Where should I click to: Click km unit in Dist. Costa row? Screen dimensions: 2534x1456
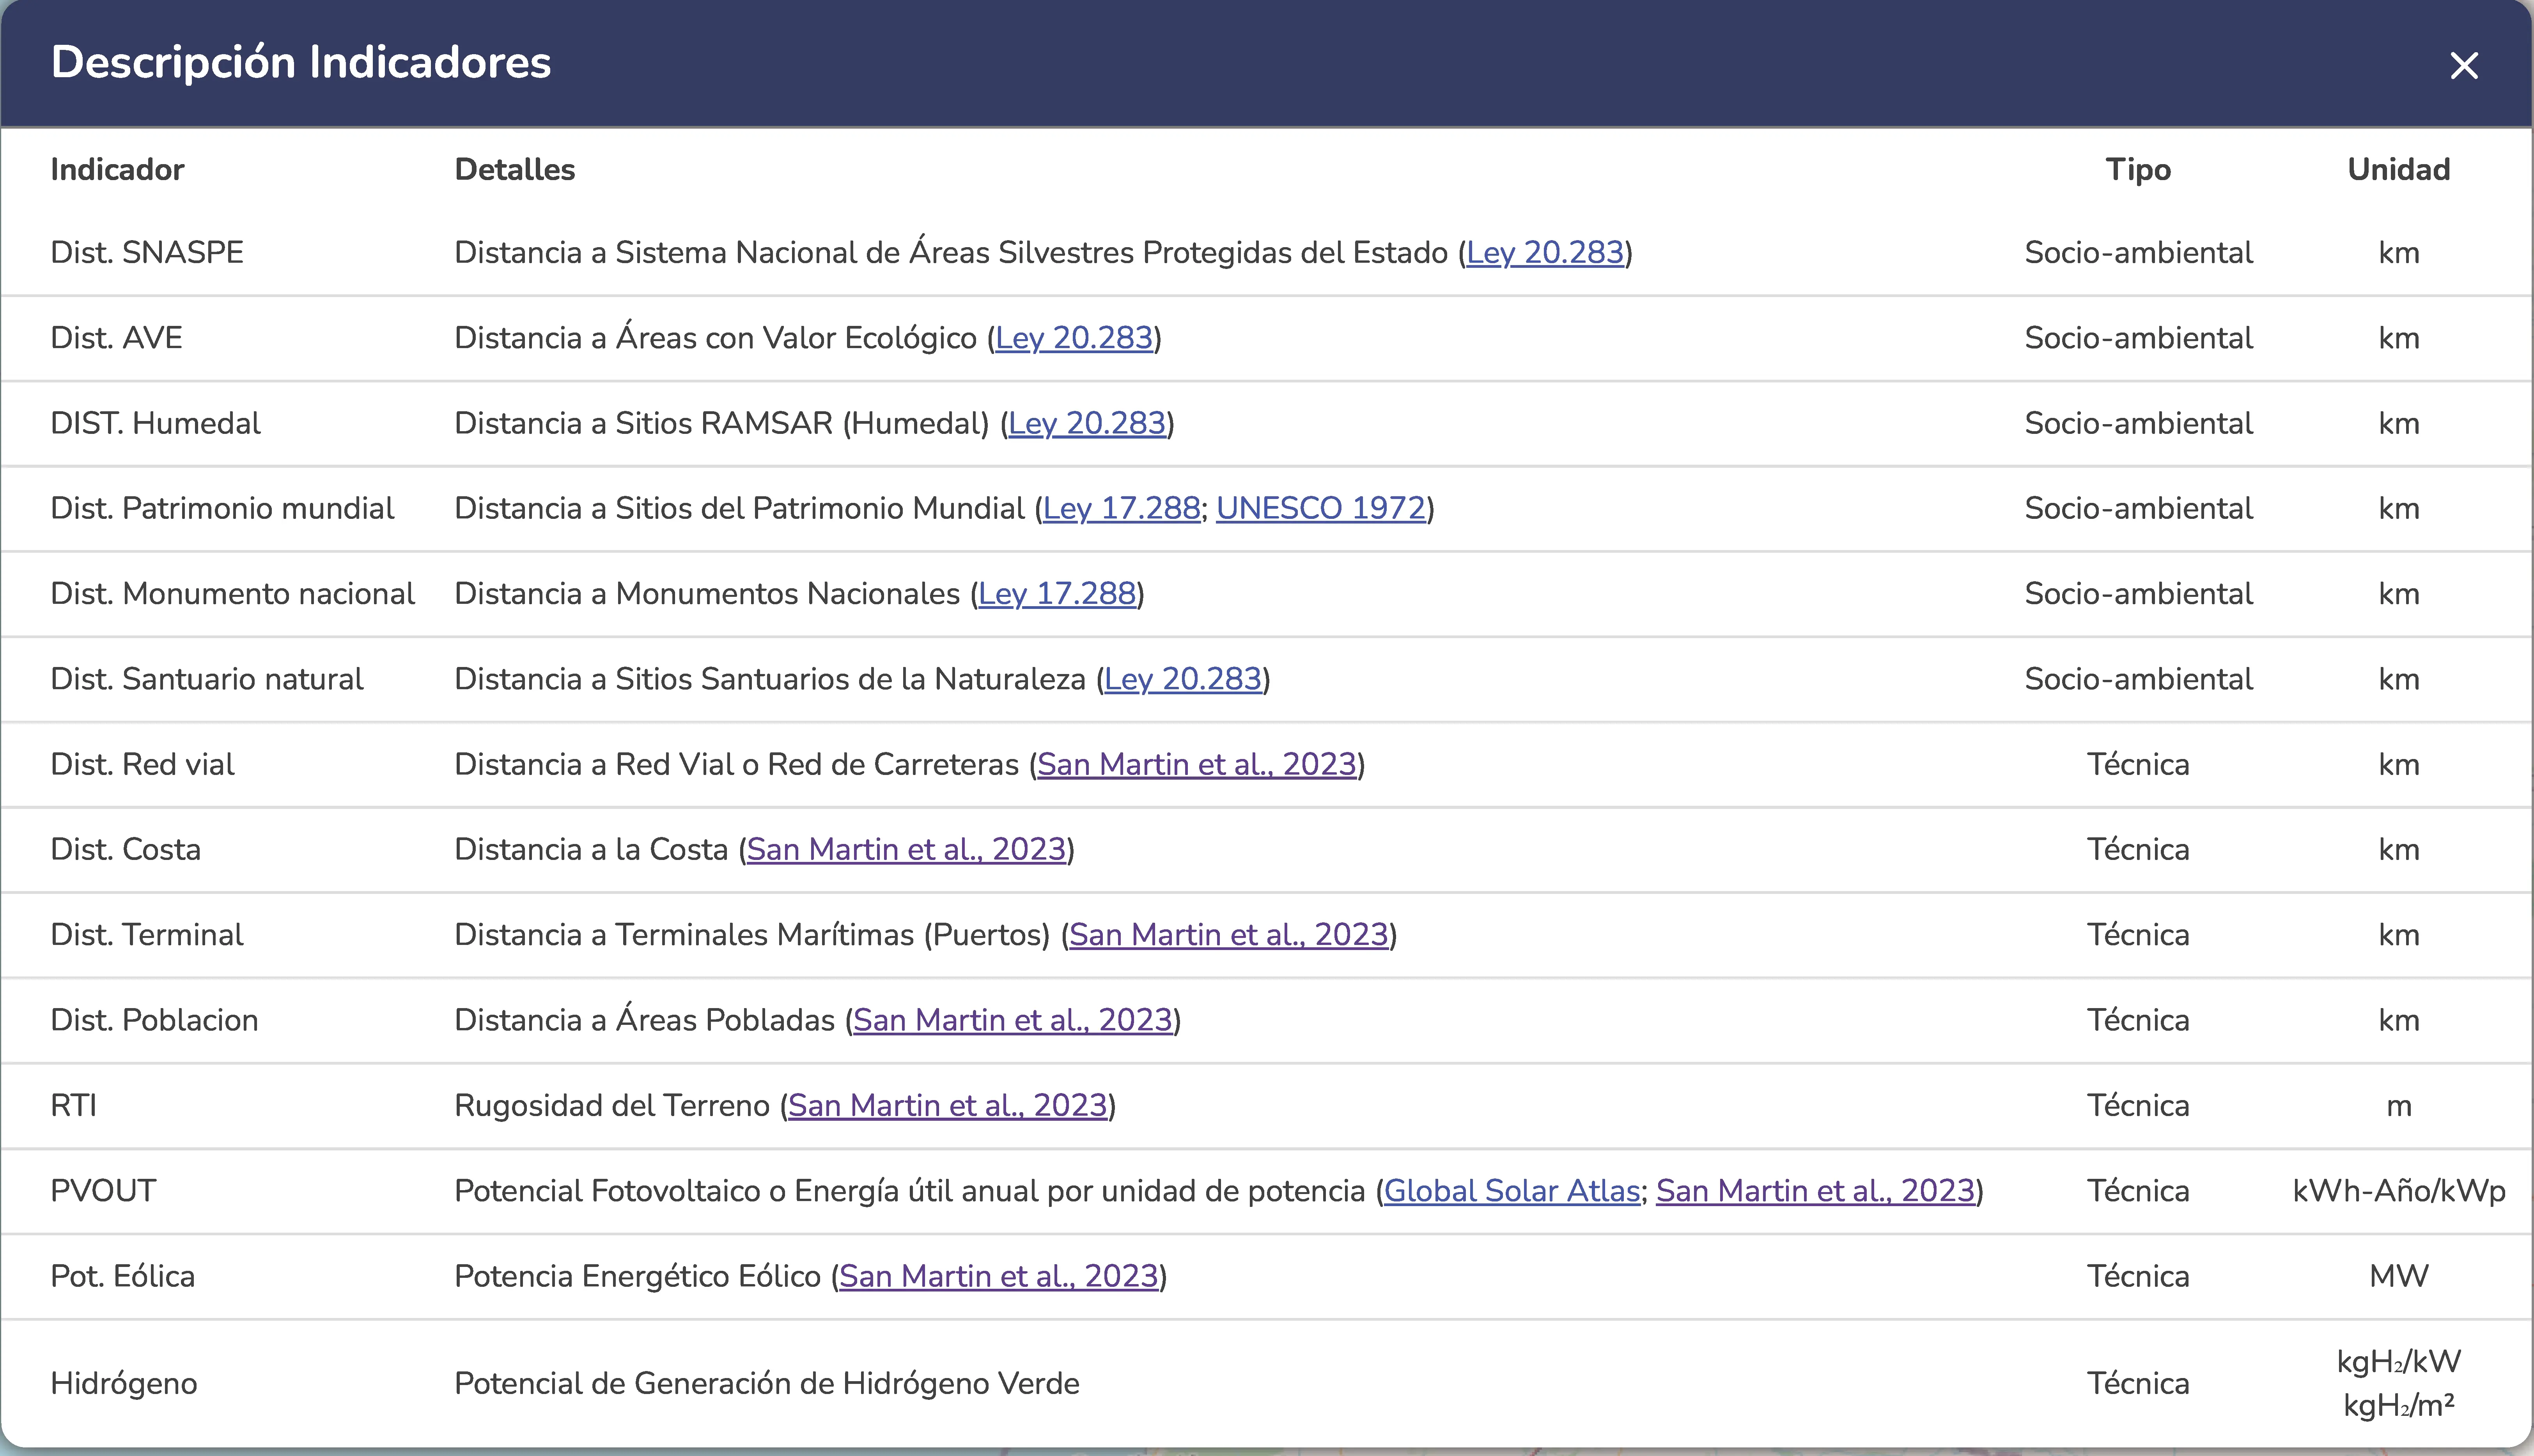pos(2399,850)
